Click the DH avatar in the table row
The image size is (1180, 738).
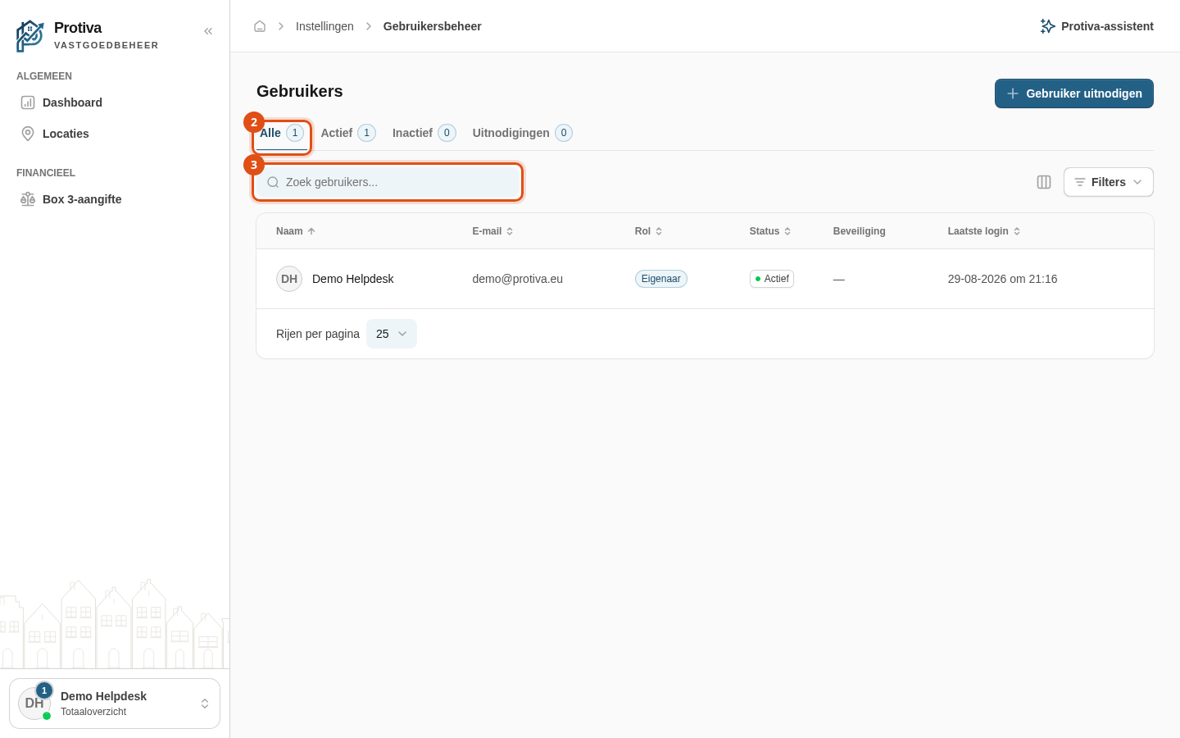(289, 279)
